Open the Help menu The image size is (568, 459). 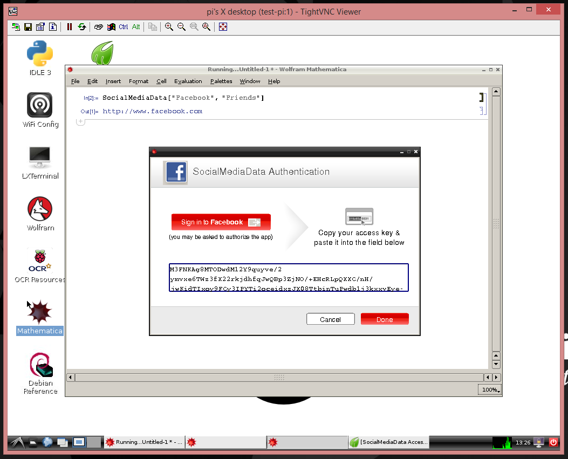pyautogui.click(x=274, y=81)
